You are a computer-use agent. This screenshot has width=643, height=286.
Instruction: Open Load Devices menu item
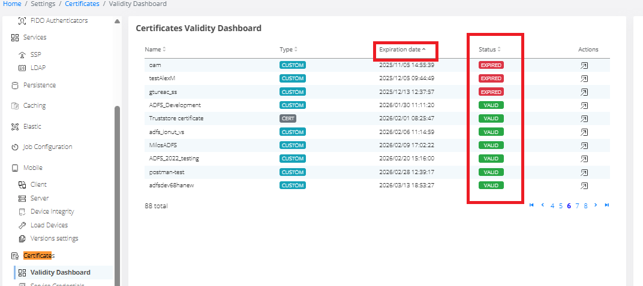pyautogui.click(x=49, y=226)
